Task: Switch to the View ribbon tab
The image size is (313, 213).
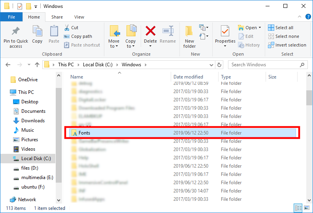Action: click(79, 17)
